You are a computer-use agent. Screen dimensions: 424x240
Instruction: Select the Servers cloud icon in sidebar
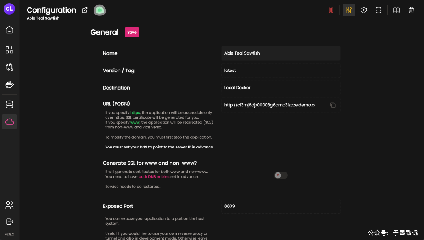(9, 121)
